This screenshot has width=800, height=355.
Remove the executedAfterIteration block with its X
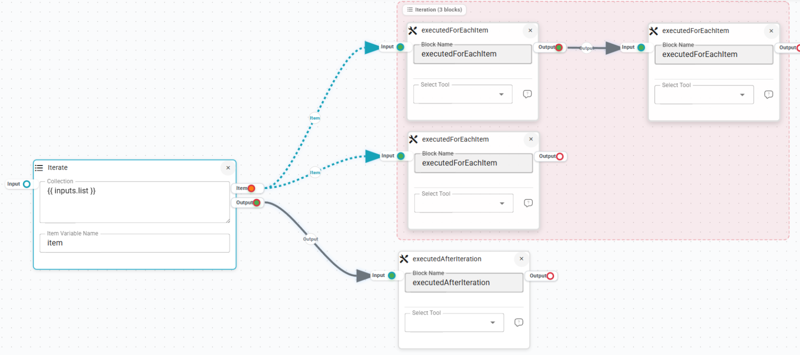(521, 259)
